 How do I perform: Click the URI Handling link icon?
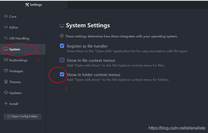[6, 38]
